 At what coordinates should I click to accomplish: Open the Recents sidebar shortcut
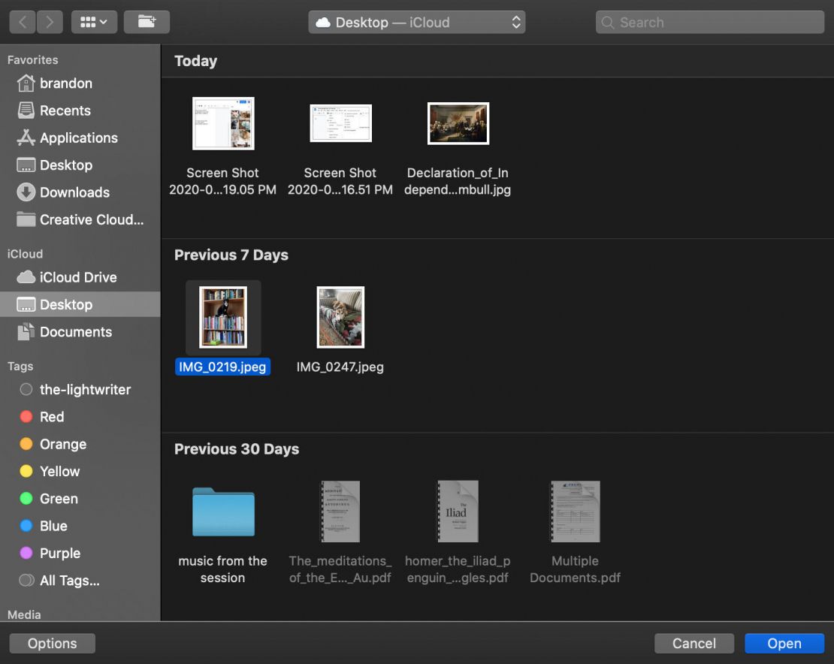tap(61, 110)
